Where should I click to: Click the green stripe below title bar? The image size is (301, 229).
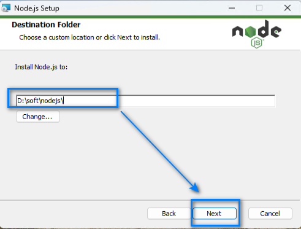(150, 17)
